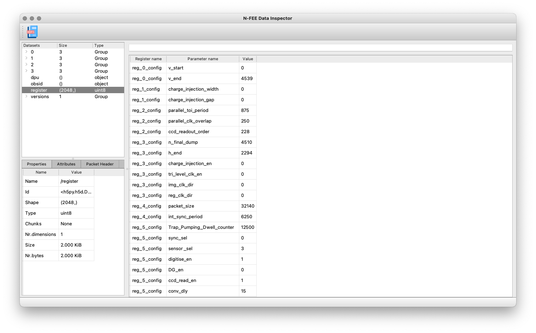
Task: Select the ccd_read_en cell
Action: [203, 281]
